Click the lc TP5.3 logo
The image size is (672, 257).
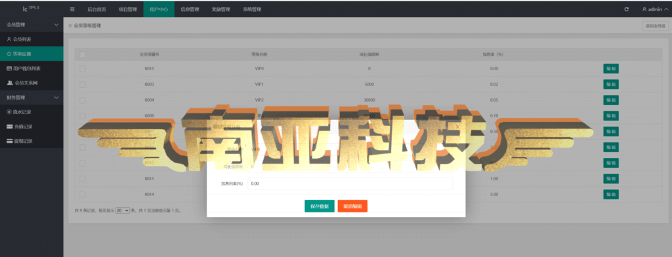pyautogui.click(x=31, y=9)
